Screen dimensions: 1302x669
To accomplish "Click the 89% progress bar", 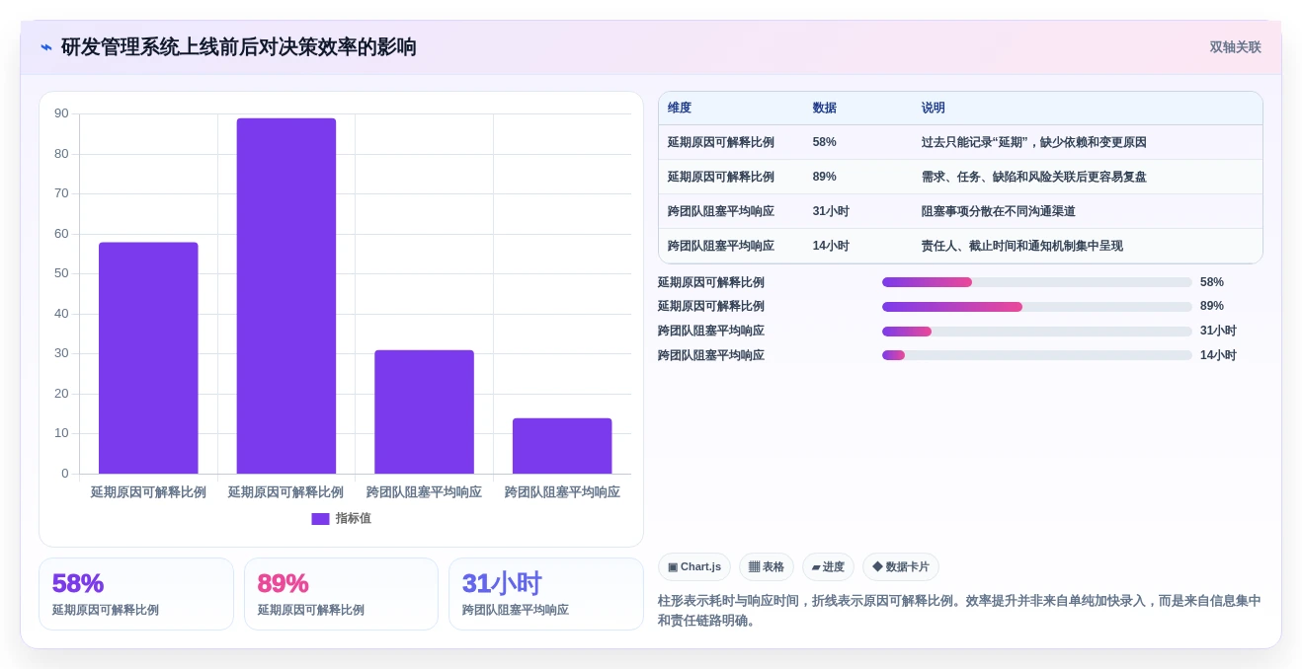I will point(1037,307).
